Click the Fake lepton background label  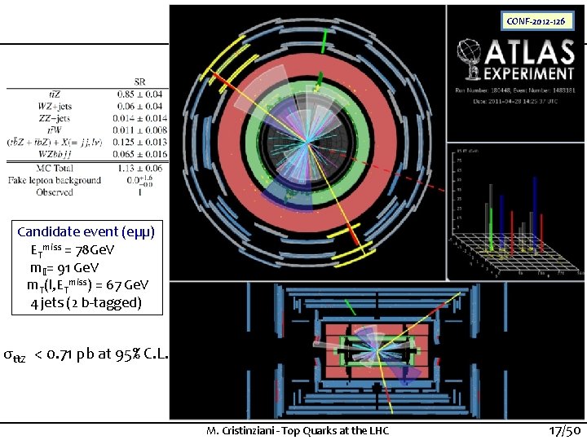tap(55, 180)
